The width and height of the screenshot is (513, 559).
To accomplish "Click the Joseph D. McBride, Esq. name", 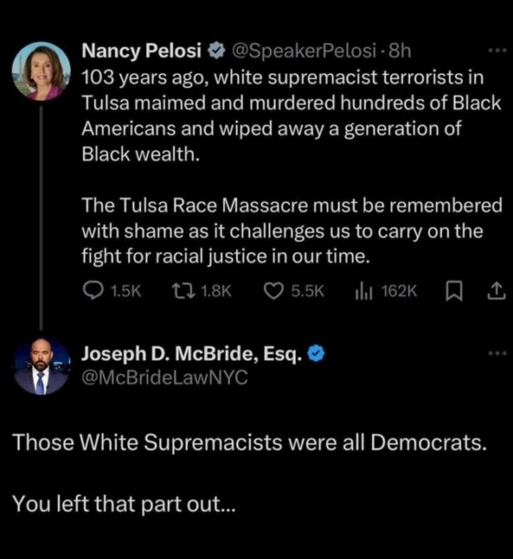I will pyautogui.click(x=191, y=355).
